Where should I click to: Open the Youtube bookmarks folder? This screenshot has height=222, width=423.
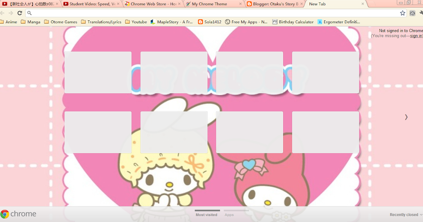point(136,22)
